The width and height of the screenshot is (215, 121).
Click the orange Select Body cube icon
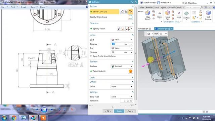130,71
